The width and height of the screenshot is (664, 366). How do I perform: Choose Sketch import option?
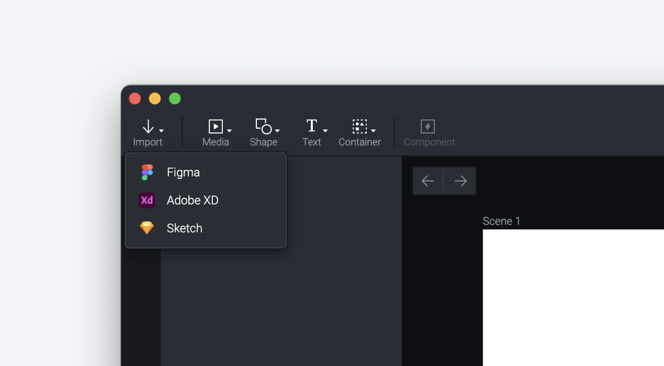[184, 228]
